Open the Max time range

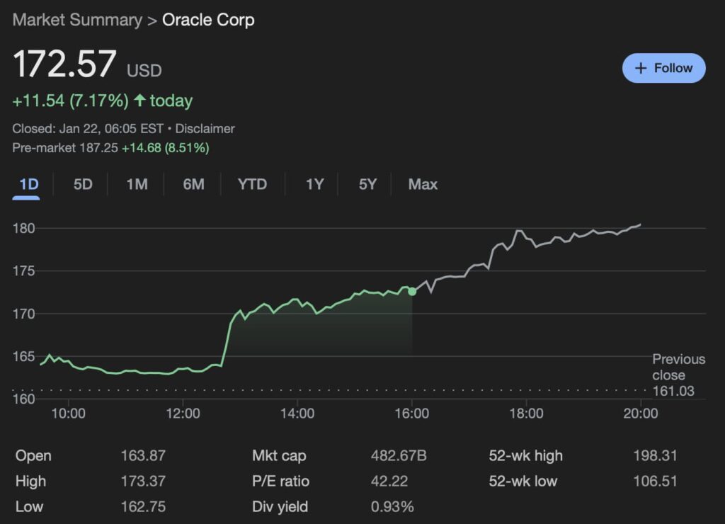(421, 184)
